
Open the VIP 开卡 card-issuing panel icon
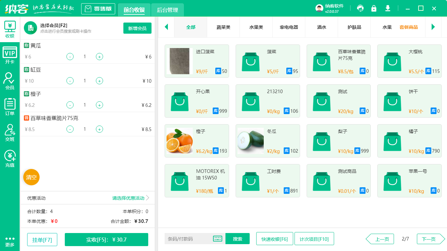pyautogui.click(x=10, y=54)
